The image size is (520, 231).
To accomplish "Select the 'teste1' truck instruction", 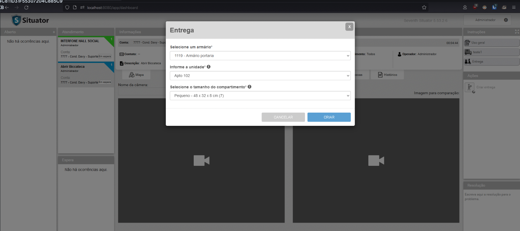I will tap(491, 52).
